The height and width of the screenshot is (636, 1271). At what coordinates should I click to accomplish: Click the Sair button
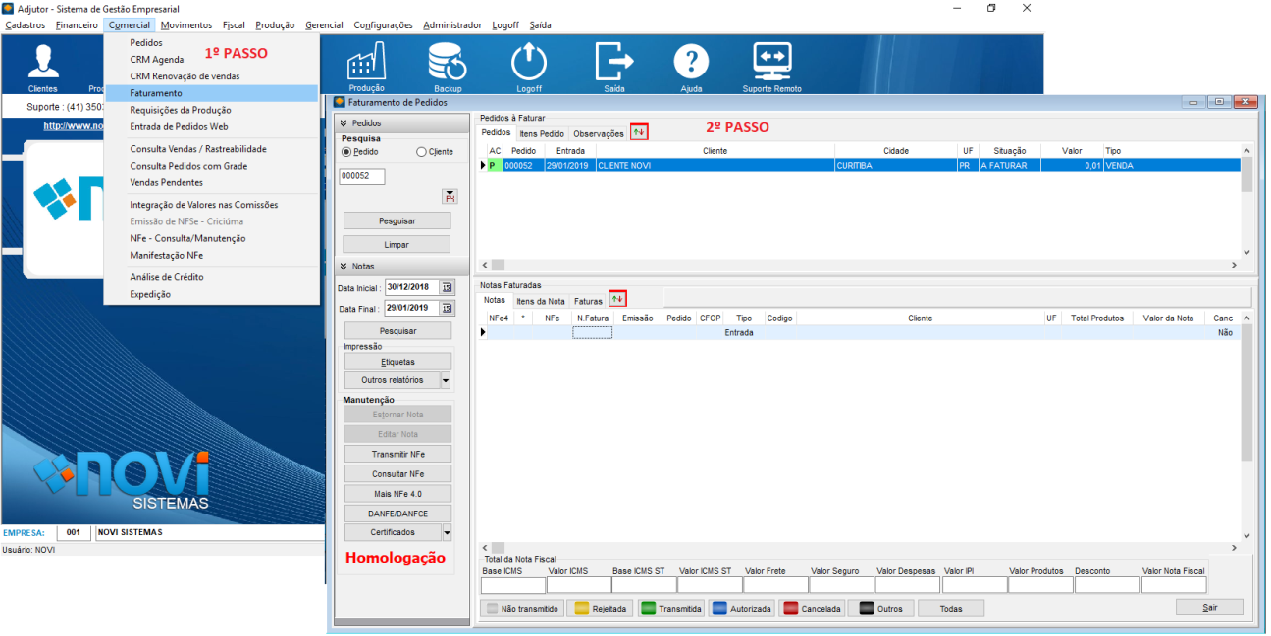pyautogui.click(x=1209, y=608)
